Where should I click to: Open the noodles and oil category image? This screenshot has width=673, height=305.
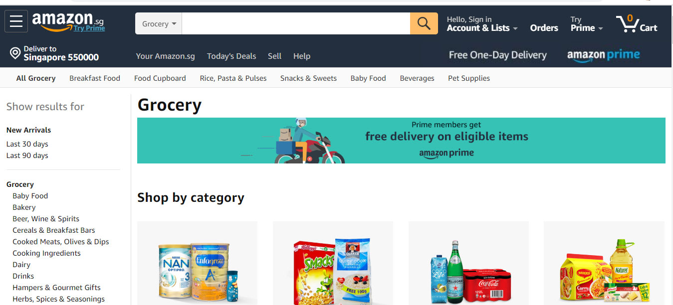604,263
